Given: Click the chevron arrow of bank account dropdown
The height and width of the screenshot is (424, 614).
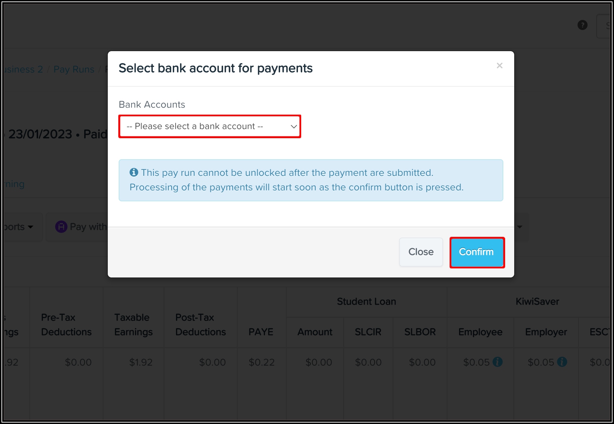Looking at the screenshot, I should click(294, 127).
